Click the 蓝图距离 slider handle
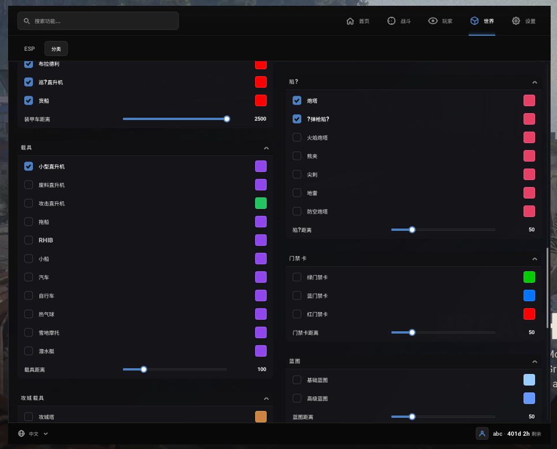The image size is (557, 449). (412, 417)
